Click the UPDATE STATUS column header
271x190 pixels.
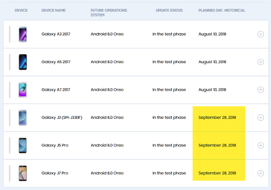pos(169,10)
